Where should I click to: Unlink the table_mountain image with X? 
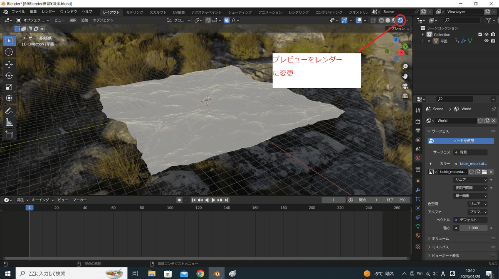(491, 172)
